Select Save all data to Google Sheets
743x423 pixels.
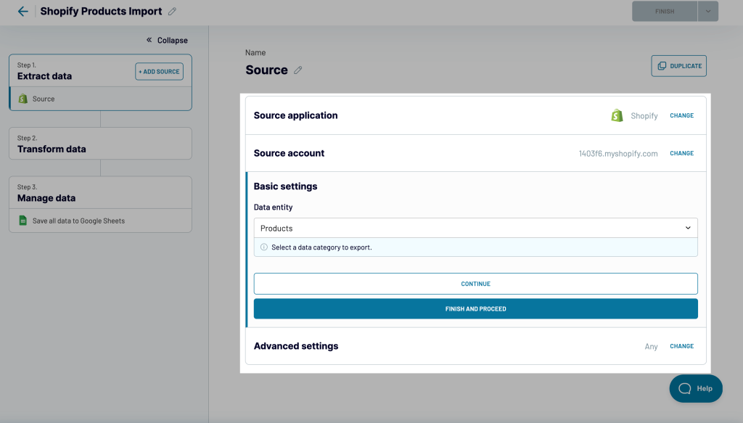coord(100,221)
